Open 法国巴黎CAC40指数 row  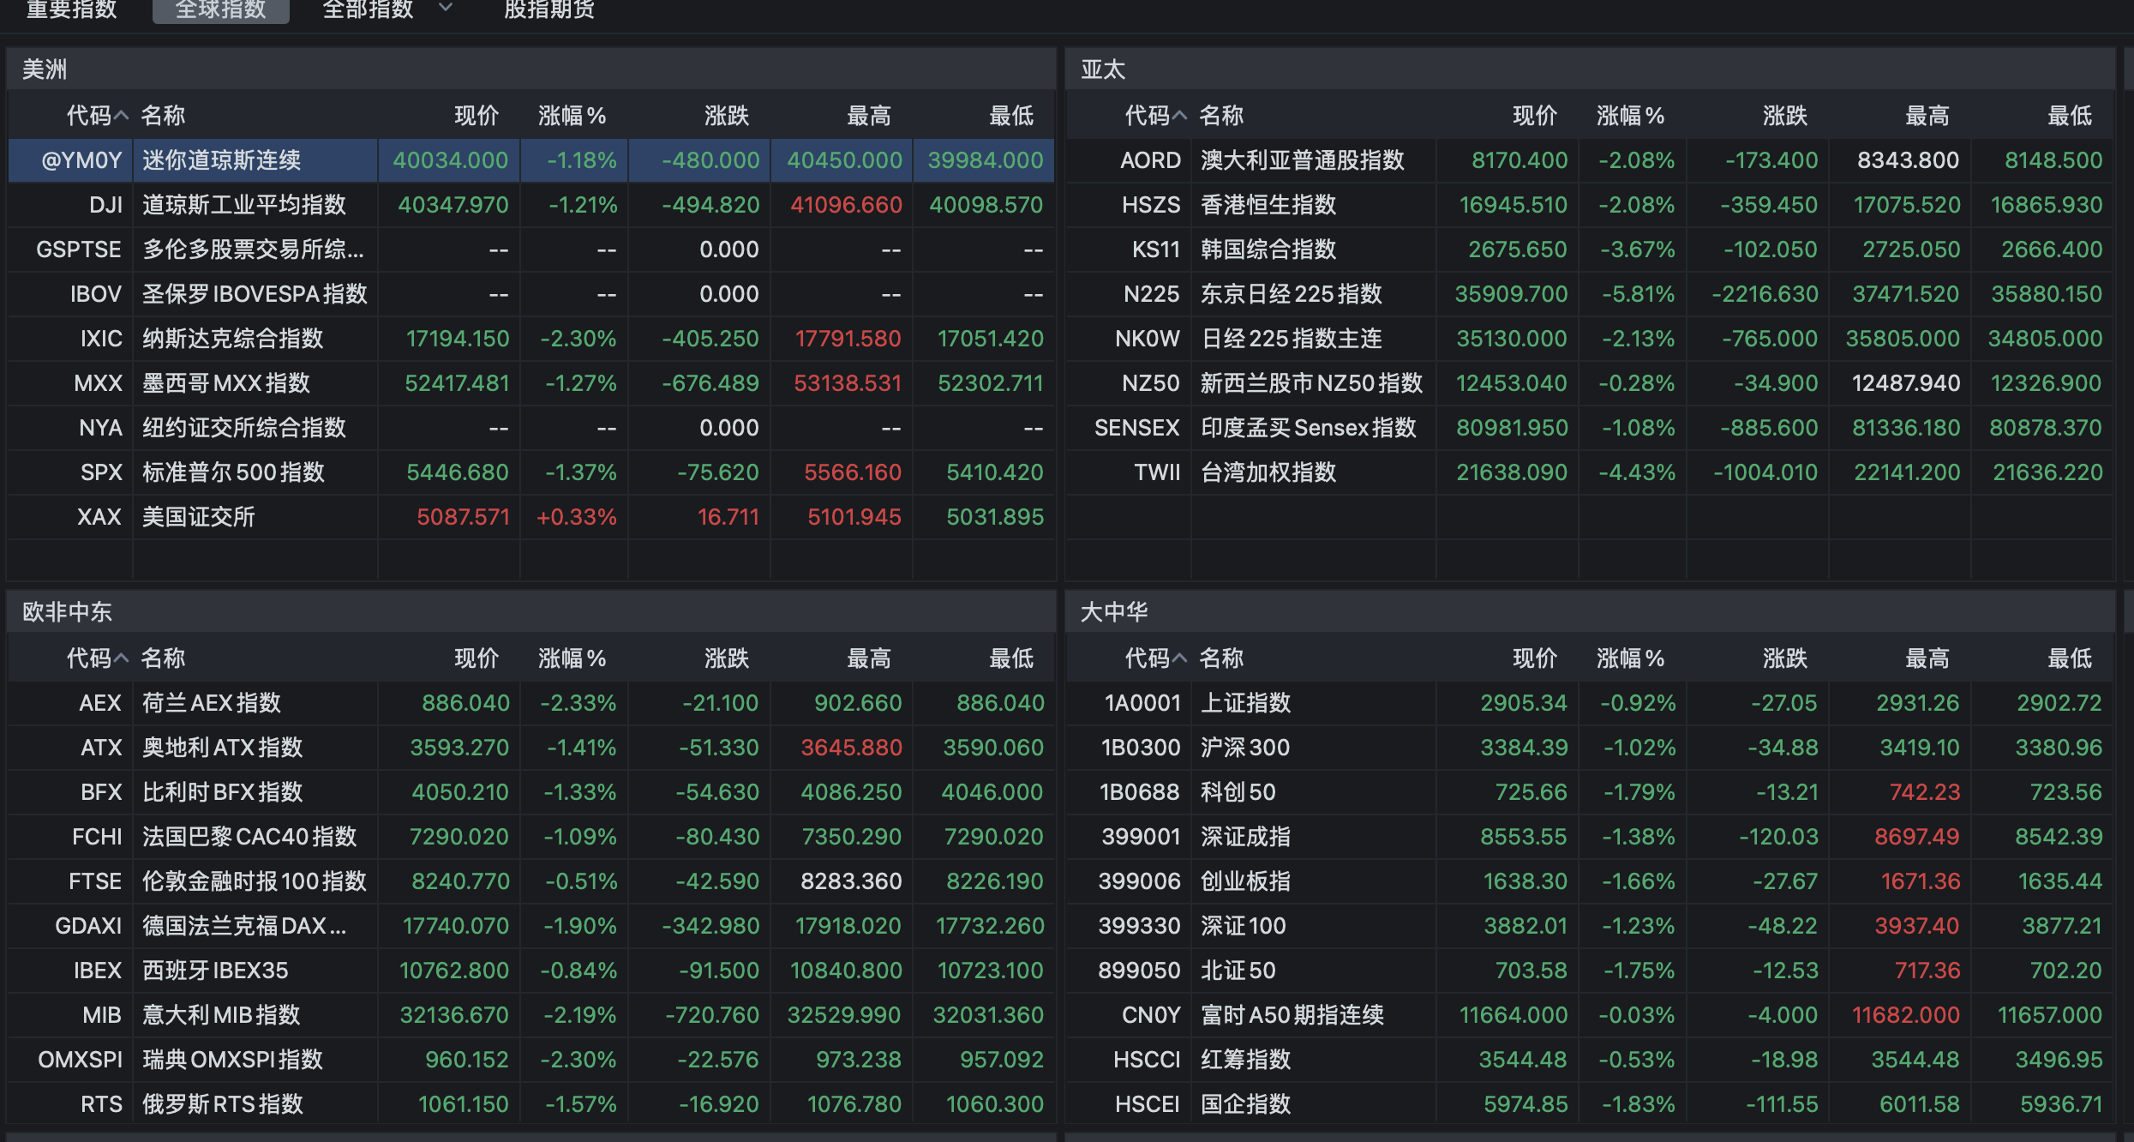pos(531,837)
